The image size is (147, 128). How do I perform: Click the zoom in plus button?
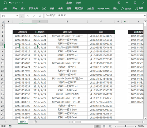coord(136,126)
